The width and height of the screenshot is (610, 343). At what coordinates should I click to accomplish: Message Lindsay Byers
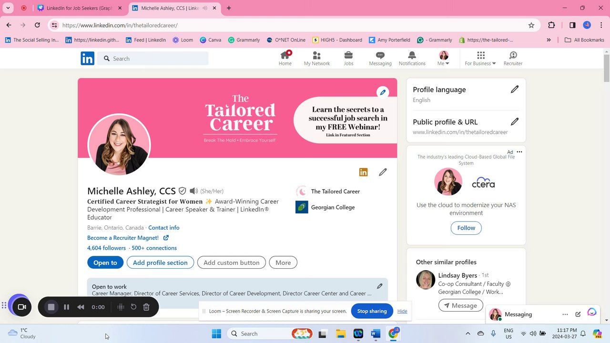coord(461,305)
